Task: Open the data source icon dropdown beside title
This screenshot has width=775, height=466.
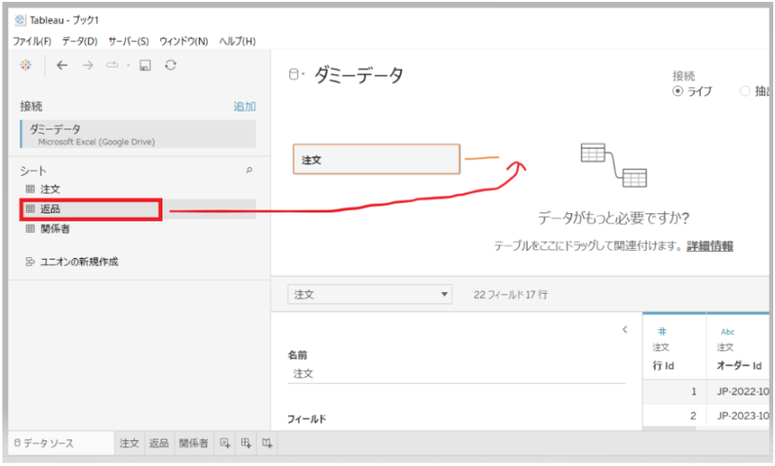Action: [x=296, y=75]
